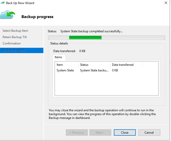Go to the 'Retain Backup Till' step

(x=15, y=37)
